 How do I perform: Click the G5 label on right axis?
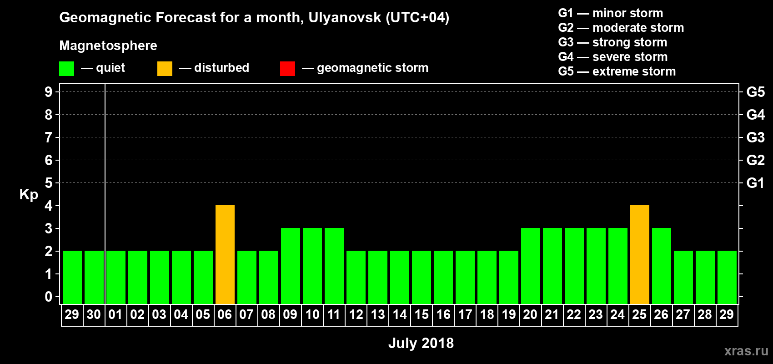tap(756, 92)
